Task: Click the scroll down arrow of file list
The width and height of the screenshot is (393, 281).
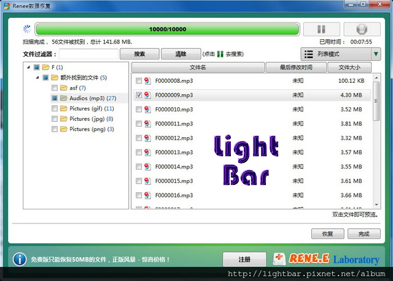Action: tap(376, 205)
